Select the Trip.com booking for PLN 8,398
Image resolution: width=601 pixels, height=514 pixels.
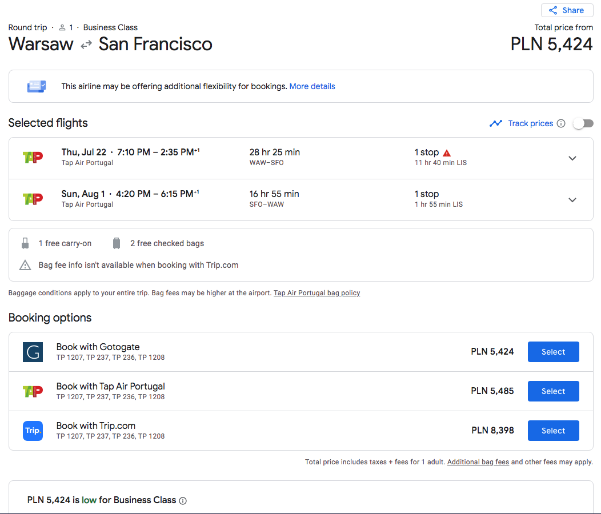coord(553,431)
